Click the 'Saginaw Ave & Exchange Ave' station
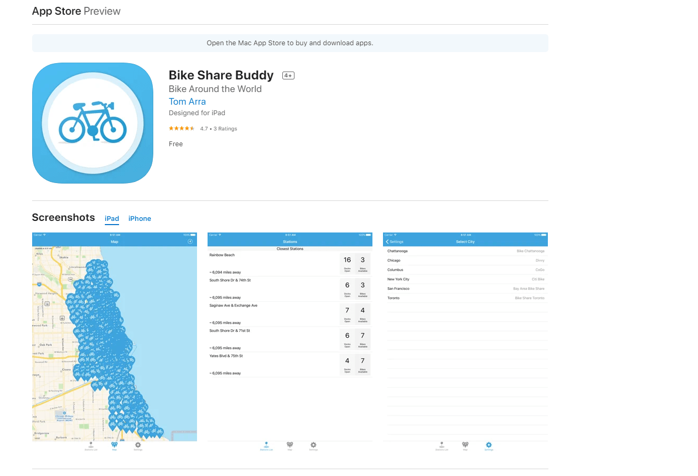698x476 pixels. point(233,306)
